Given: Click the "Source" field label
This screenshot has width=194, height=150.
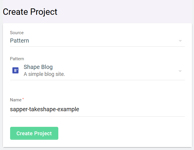Looking at the screenshot, I should [x=17, y=33].
